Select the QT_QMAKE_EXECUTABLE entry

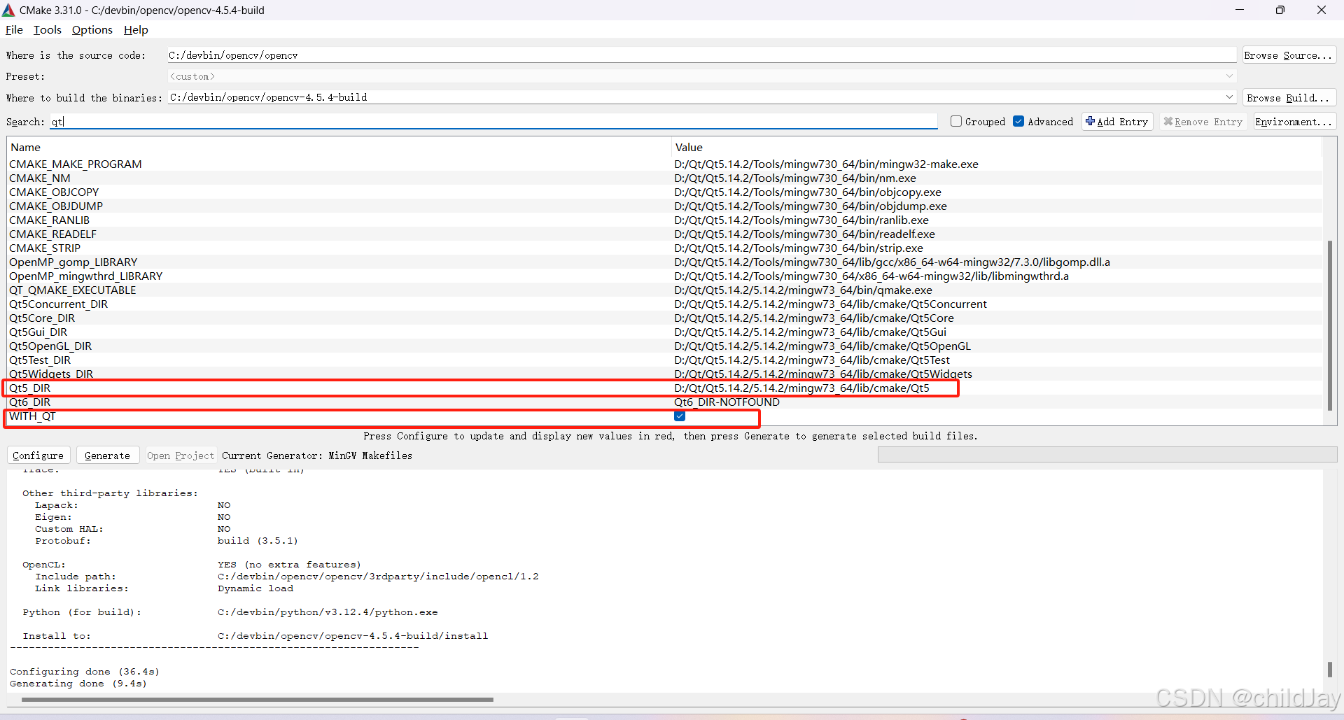coord(73,290)
